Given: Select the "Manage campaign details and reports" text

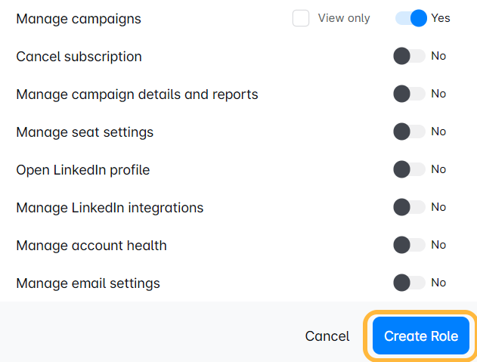Looking at the screenshot, I should coord(137,94).
